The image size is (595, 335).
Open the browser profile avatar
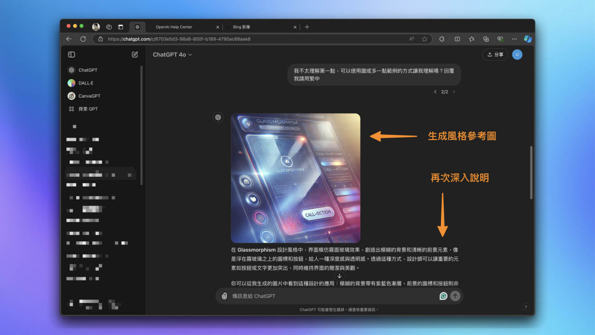96,27
